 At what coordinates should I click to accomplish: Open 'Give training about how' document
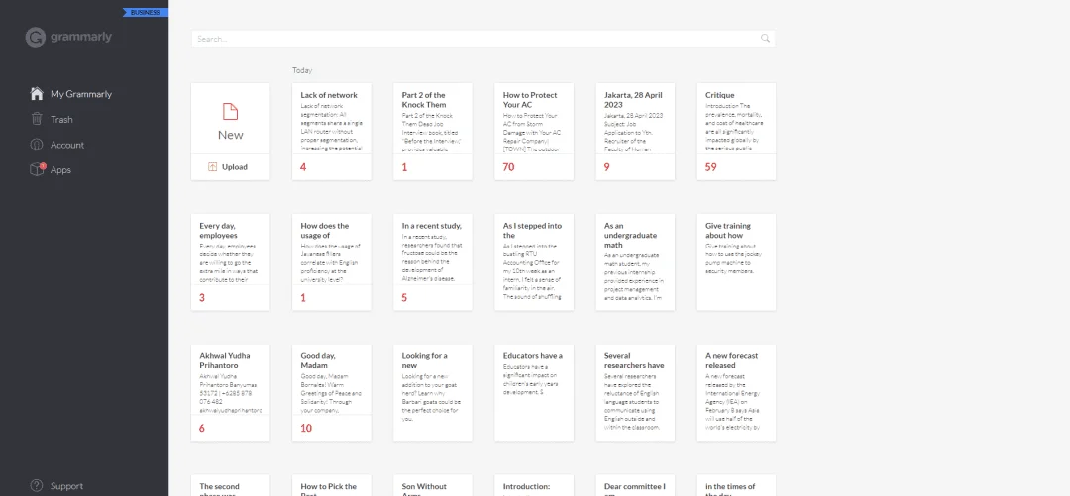click(736, 262)
